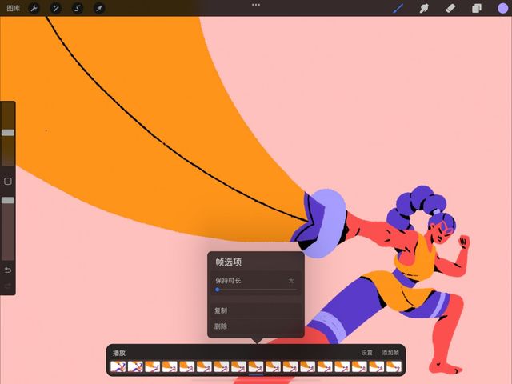Click the brush opacity slider handle
The image size is (512, 384).
click(x=8, y=200)
